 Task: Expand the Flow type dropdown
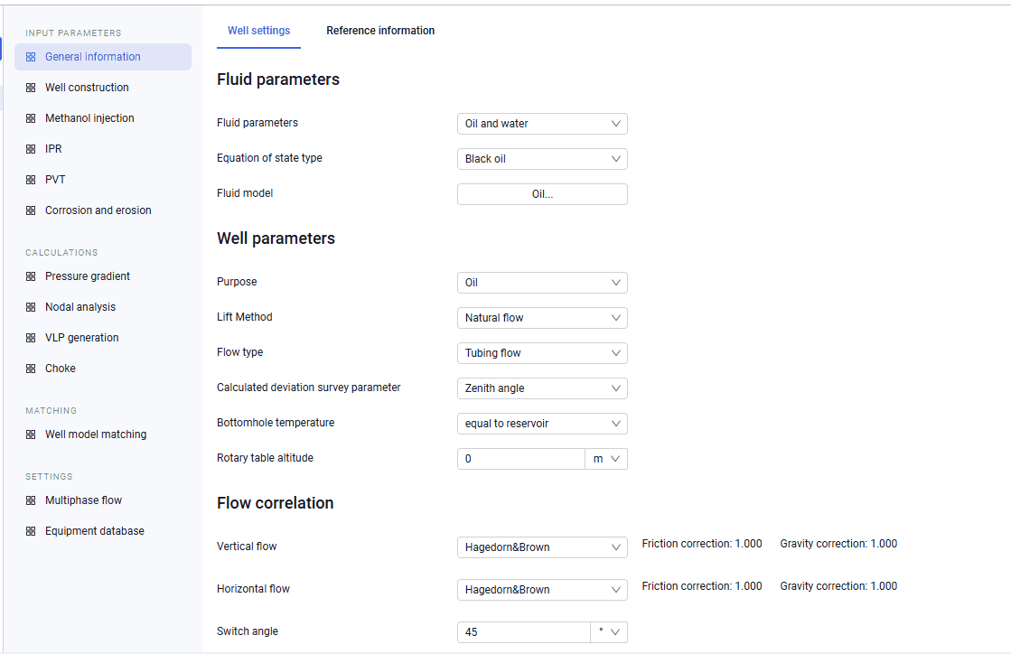point(542,353)
